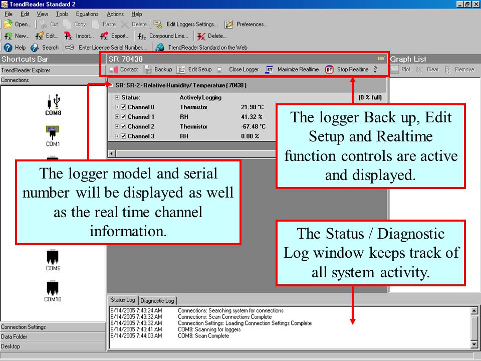Image resolution: width=481 pixels, height=361 pixels.
Task: Toggle Channel 1 checkbox
Action: click(123, 117)
